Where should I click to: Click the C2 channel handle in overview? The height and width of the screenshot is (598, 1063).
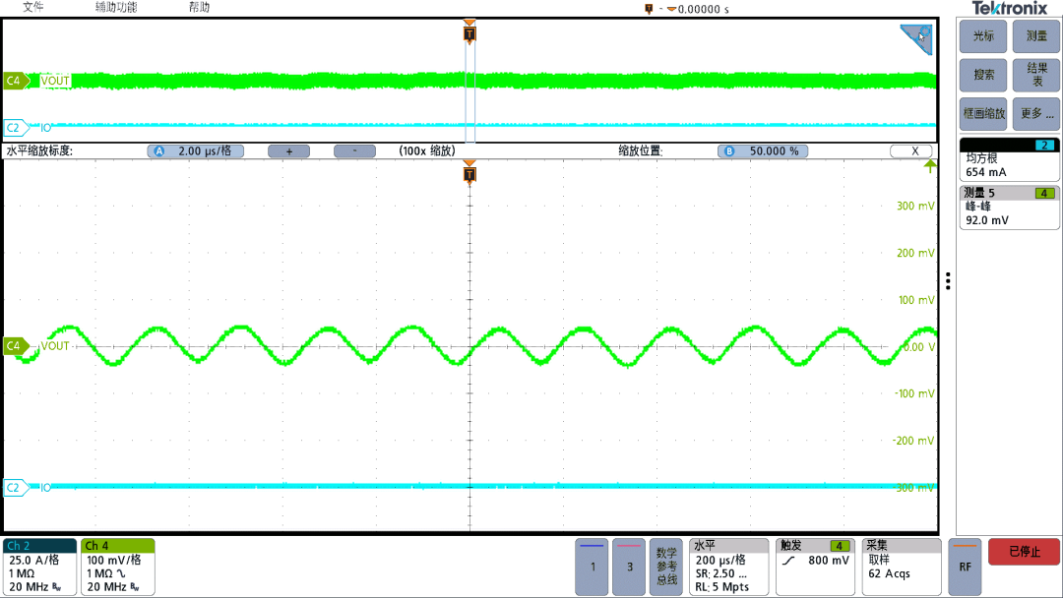(x=16, y=127)
